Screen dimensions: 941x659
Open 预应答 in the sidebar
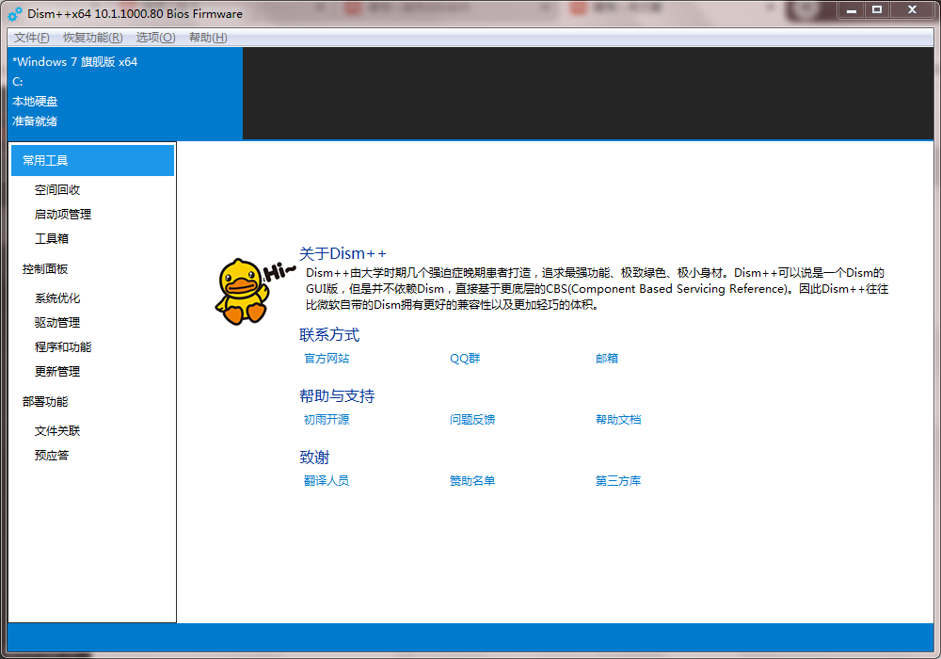[52, 456]
